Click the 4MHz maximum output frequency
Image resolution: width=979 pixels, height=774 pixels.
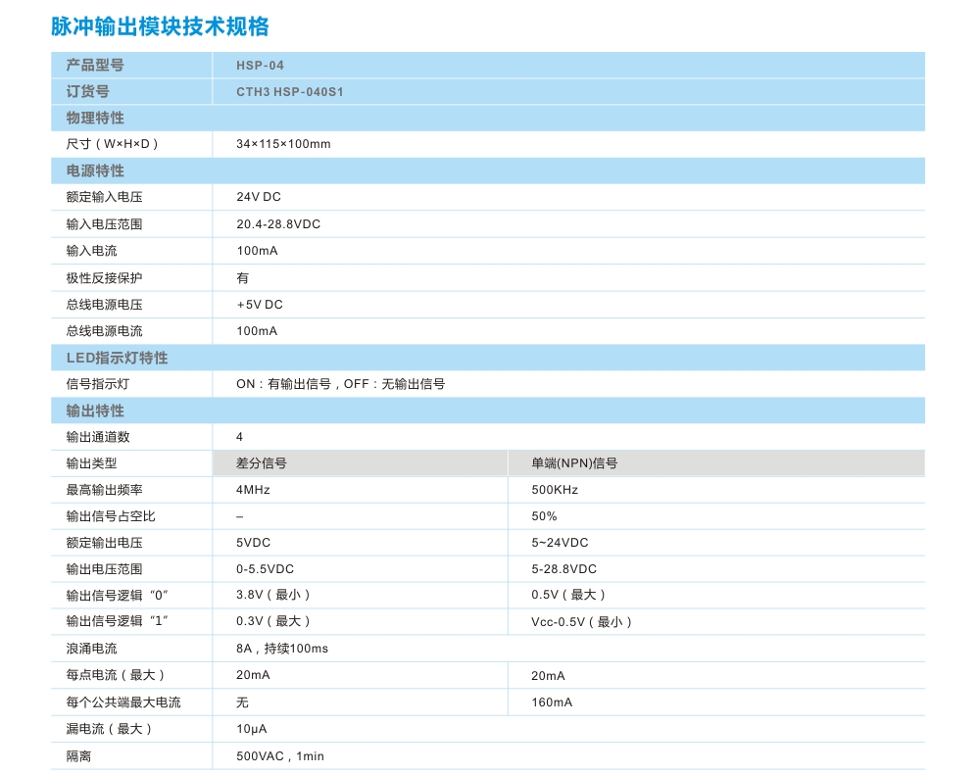point(253,490)
